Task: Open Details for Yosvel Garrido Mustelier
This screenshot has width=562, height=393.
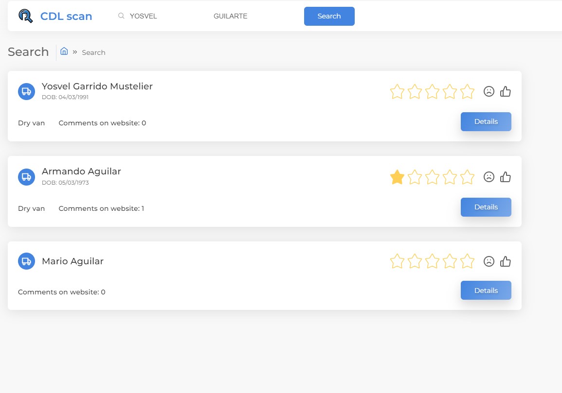Action: pos(486,121)
